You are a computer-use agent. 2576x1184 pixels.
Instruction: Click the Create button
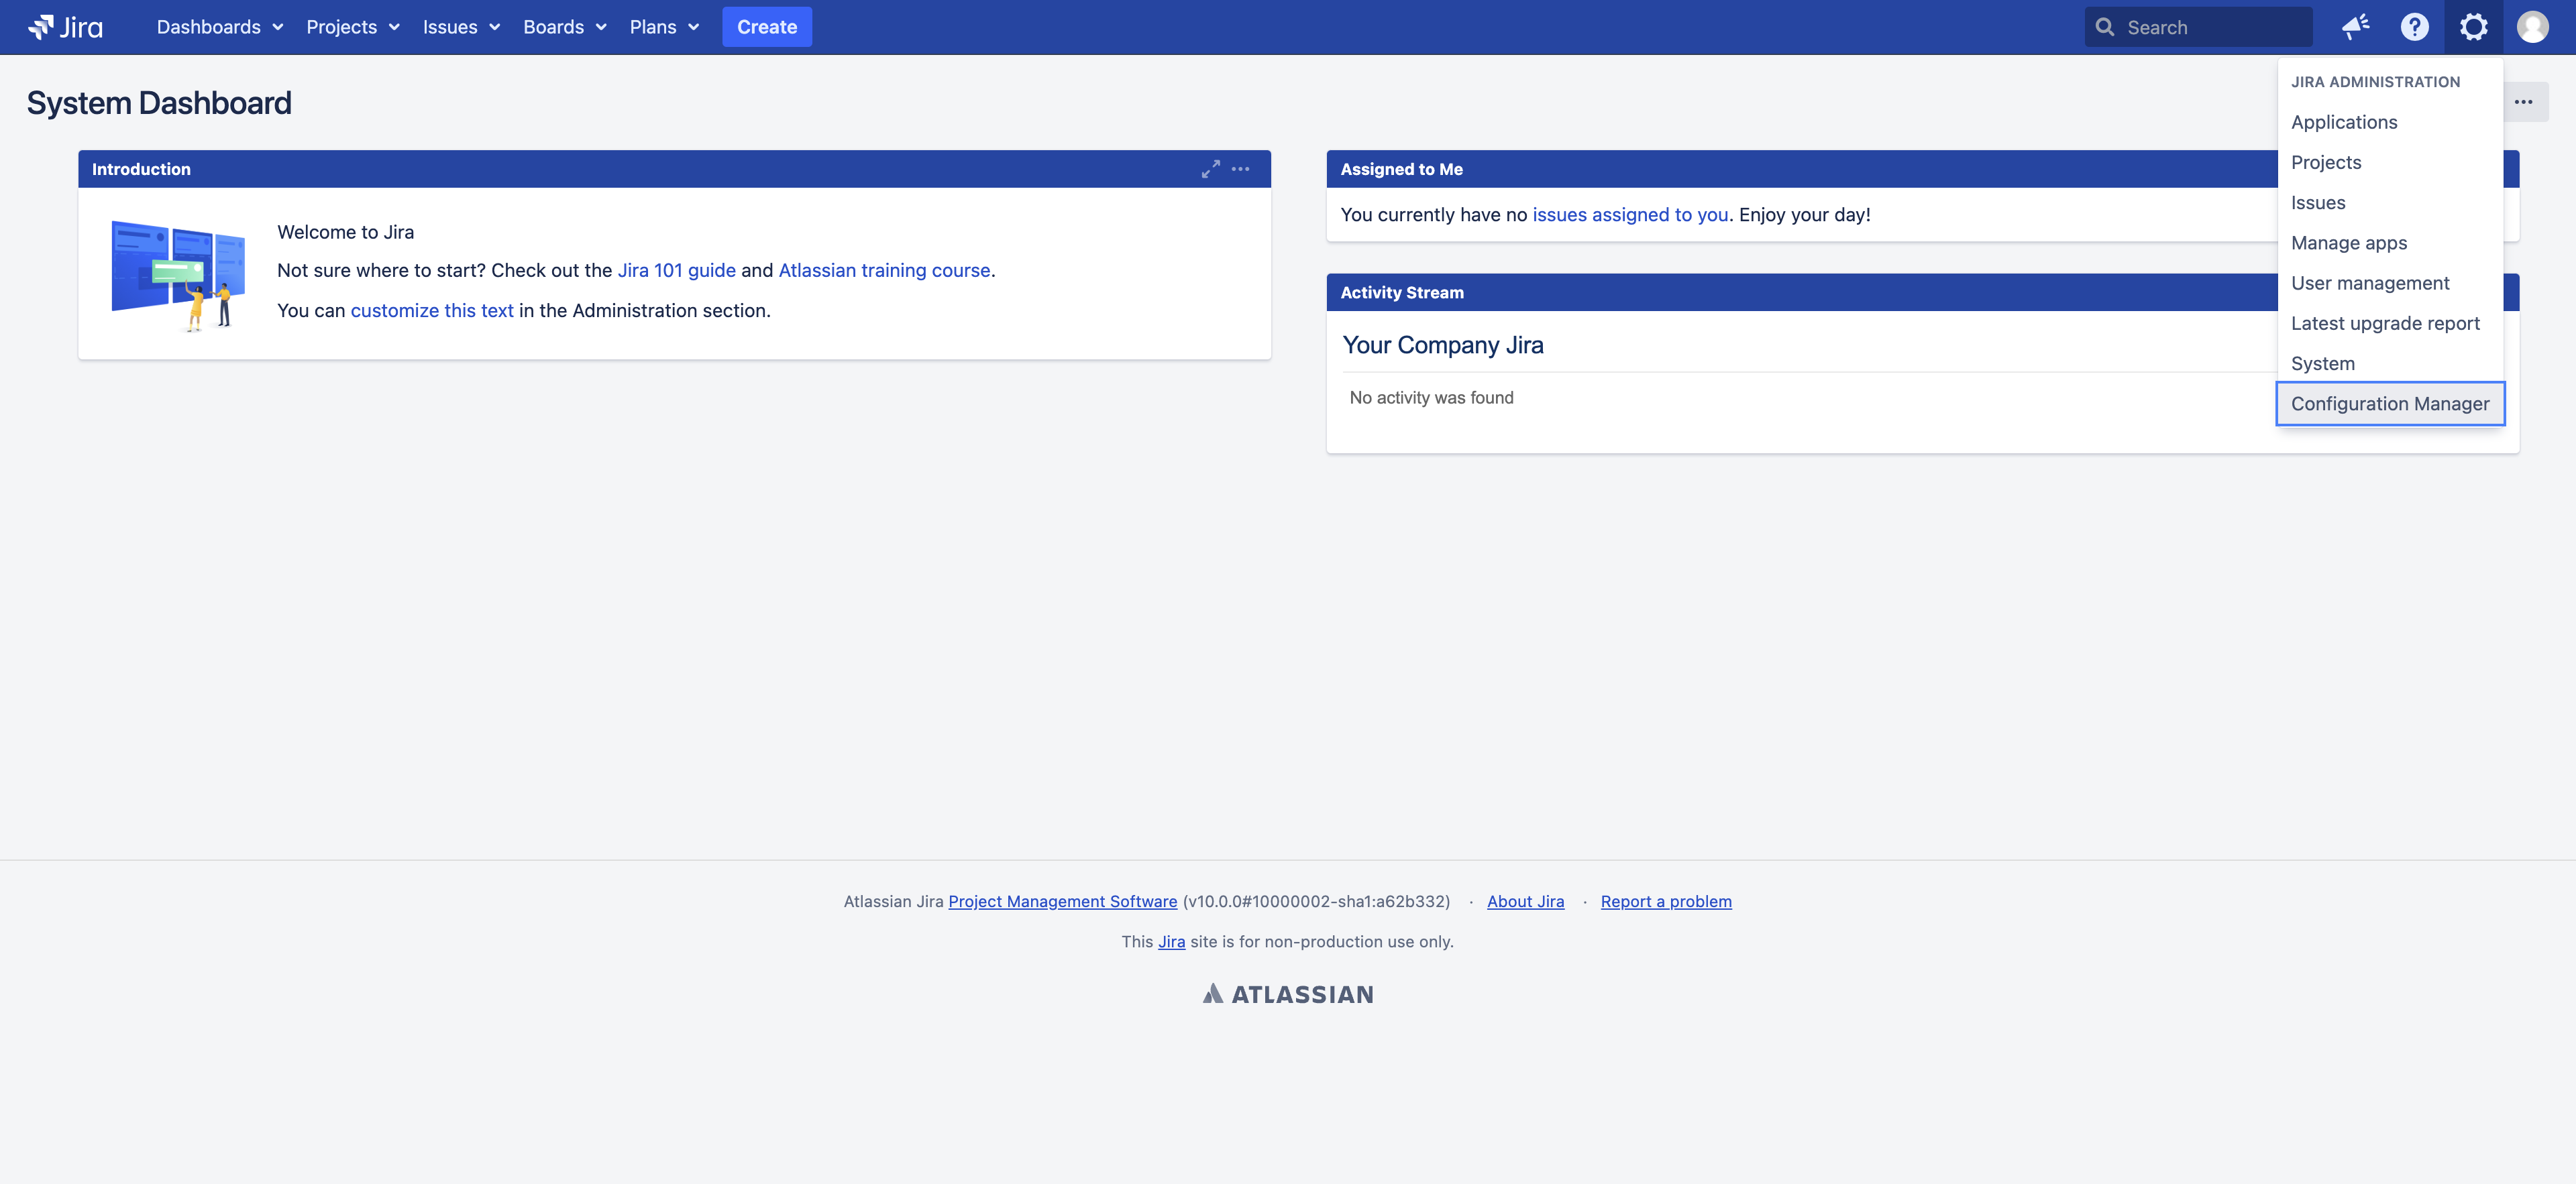(767, 26)
